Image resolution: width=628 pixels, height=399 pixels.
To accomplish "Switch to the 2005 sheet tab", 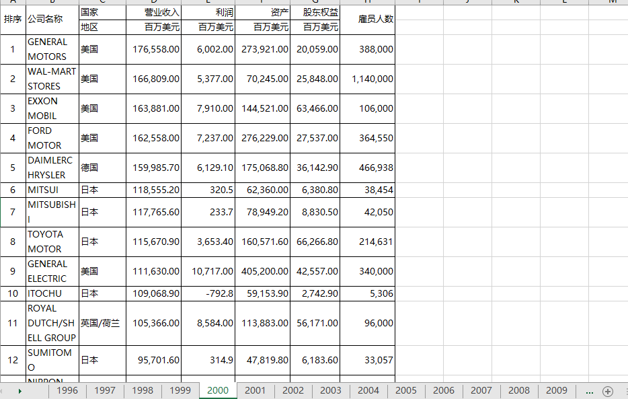I will [x=406, y=390].
